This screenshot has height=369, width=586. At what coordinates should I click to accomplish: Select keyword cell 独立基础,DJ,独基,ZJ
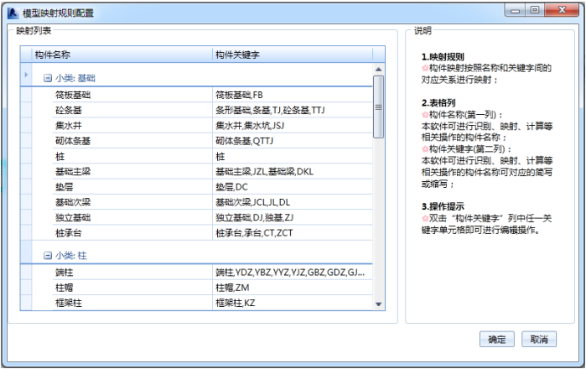tap(293, 217)
